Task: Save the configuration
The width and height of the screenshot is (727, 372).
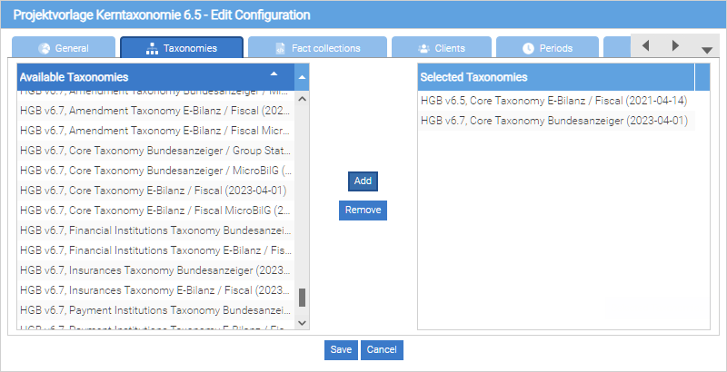Action: pyautogui.click(x=341, y=350)
